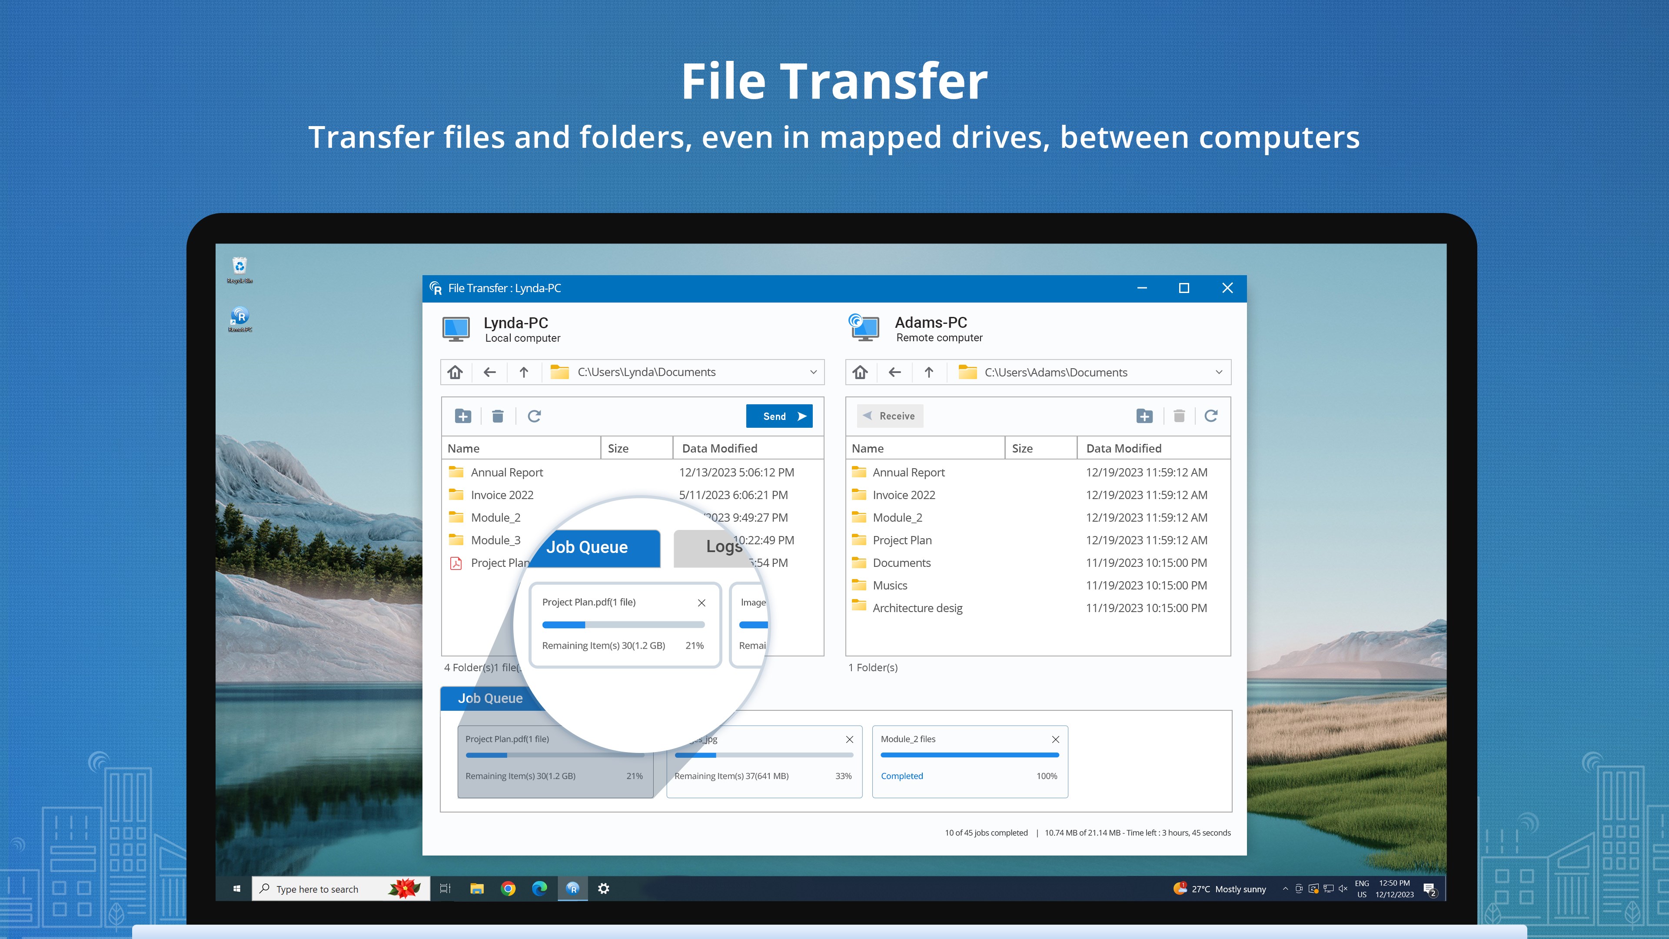Click the Home icon on Adams-PC panel

(861, 371)
